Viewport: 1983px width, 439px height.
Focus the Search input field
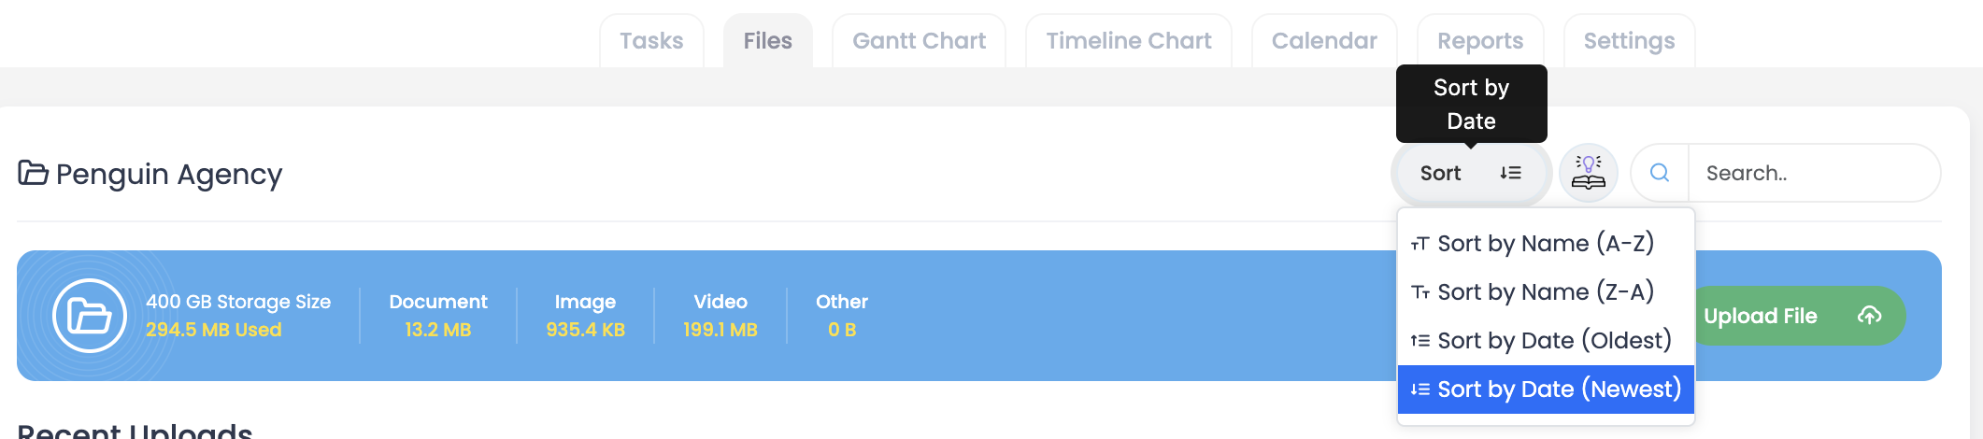click(1812, 173)
